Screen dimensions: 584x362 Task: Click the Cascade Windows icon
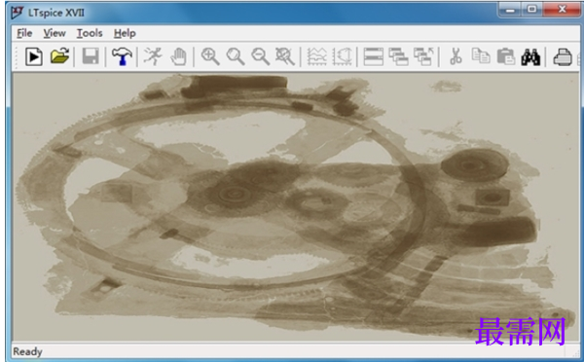tap(398, 57)
